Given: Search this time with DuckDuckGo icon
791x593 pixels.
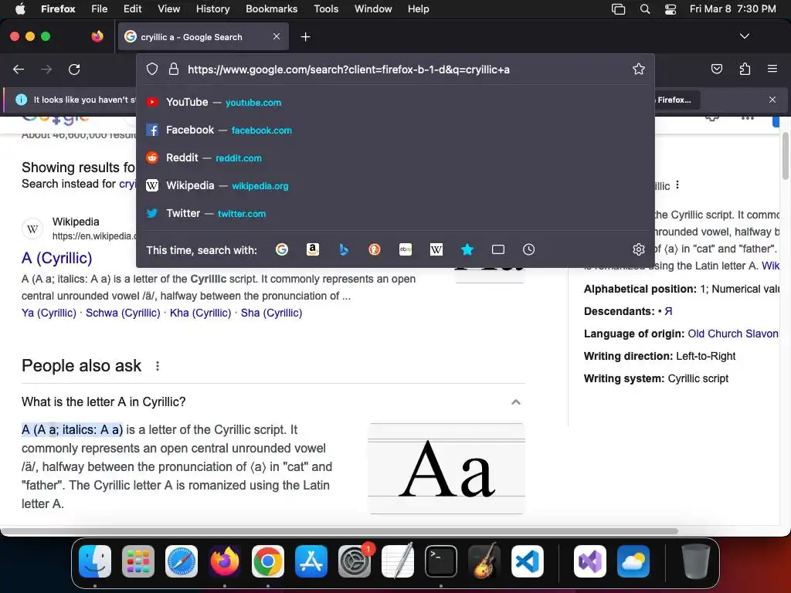Looking at the screenshot, I should coord(375,249).
